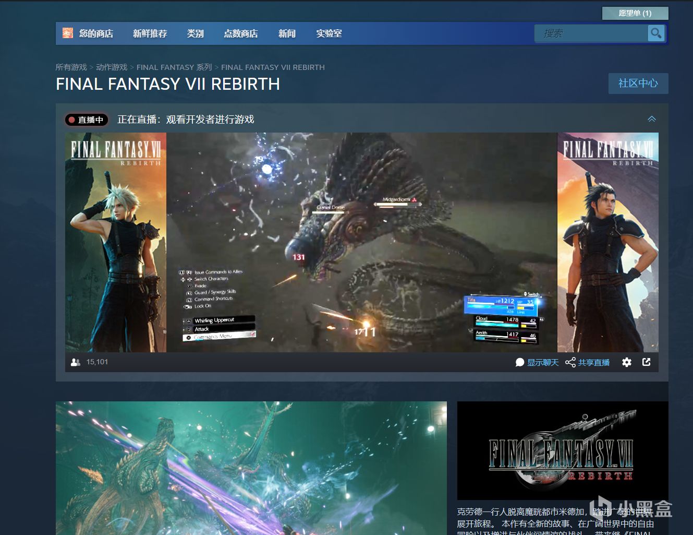The height and width of the screenshot is (535, 693).
Task: Open the 新鲜推荐 menu
Action: pyautogui.click(x=150, y=33)
